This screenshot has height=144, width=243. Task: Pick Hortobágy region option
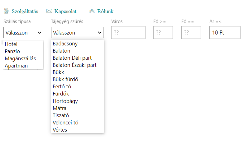click(65, 101)
